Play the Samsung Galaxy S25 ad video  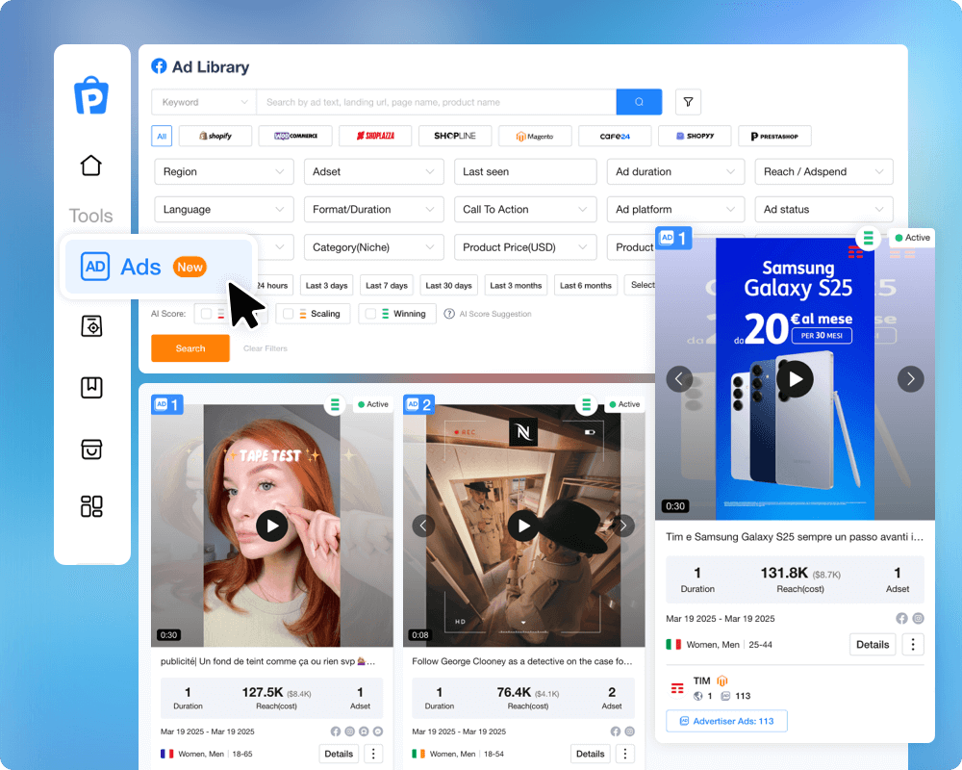point(795,379)
